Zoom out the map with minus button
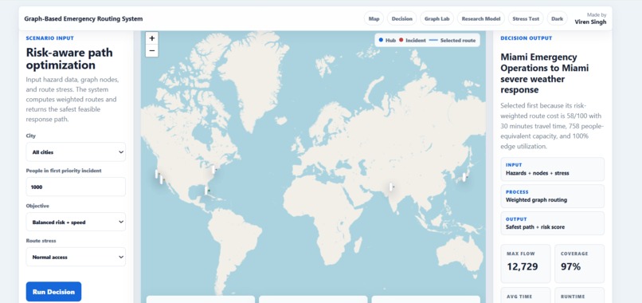The image size is (642, 303). click(x=152, y=50)
